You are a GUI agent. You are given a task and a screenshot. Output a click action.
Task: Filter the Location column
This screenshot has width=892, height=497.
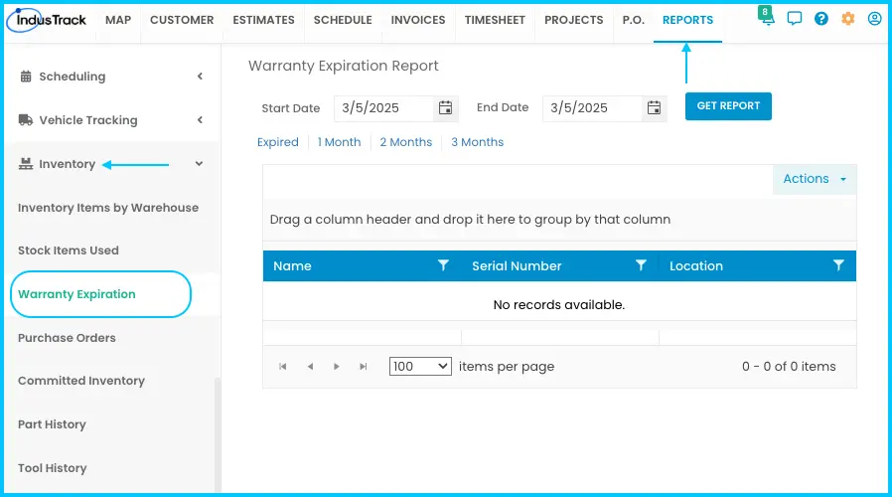[838, 265]
